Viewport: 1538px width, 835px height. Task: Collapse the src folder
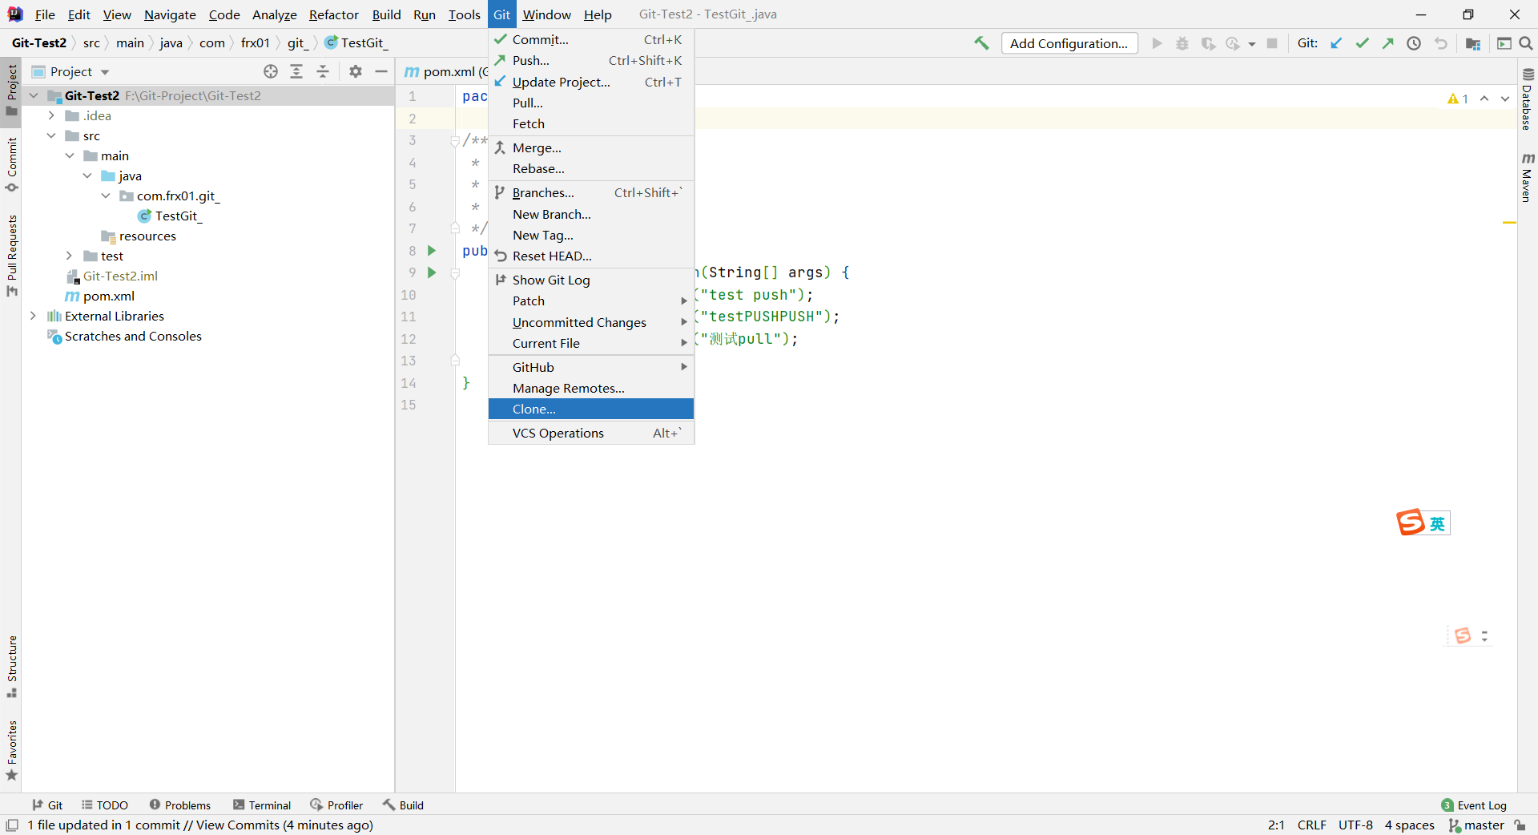(x=50, y=135)
